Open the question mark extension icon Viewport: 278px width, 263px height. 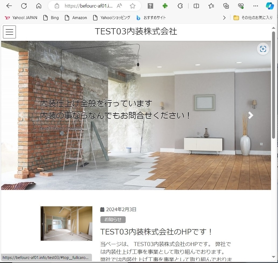click(150, 6)
